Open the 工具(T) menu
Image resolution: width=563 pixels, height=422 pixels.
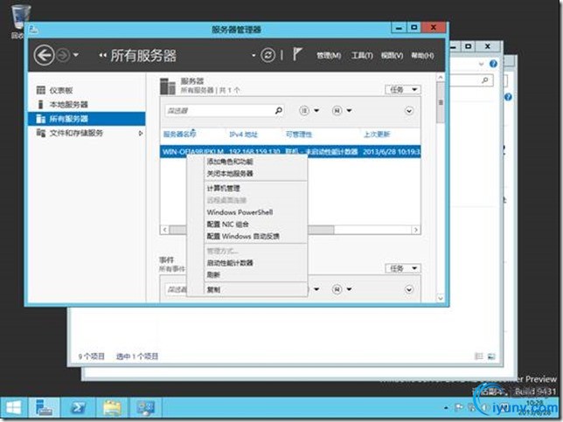pos(362,56)
